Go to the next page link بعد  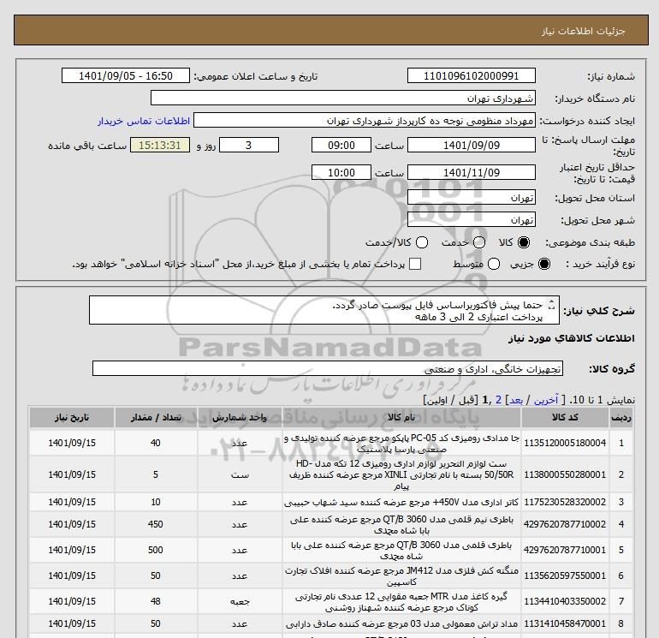[x=516, y=400]
